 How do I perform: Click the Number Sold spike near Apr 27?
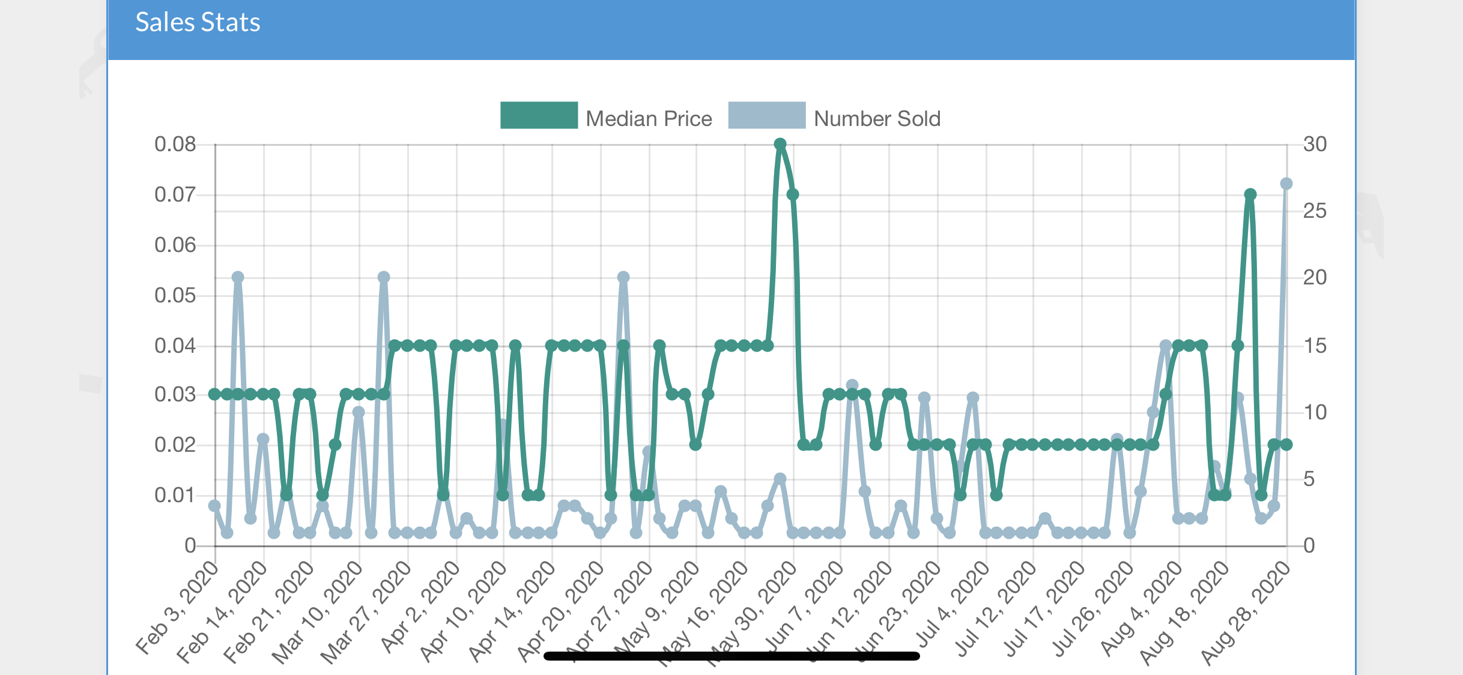(623, 277)
